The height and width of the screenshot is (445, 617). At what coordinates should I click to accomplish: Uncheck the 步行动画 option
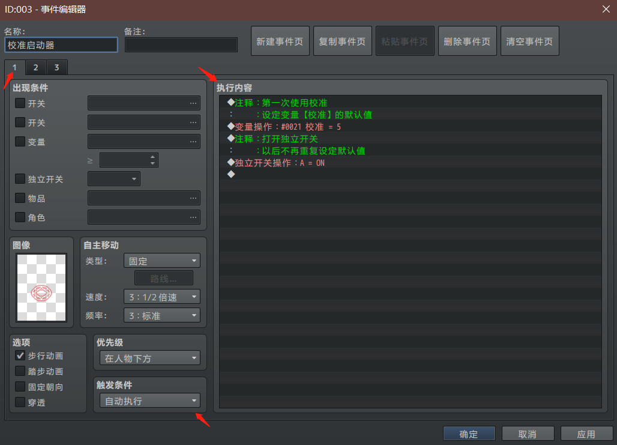coord(20,356)
